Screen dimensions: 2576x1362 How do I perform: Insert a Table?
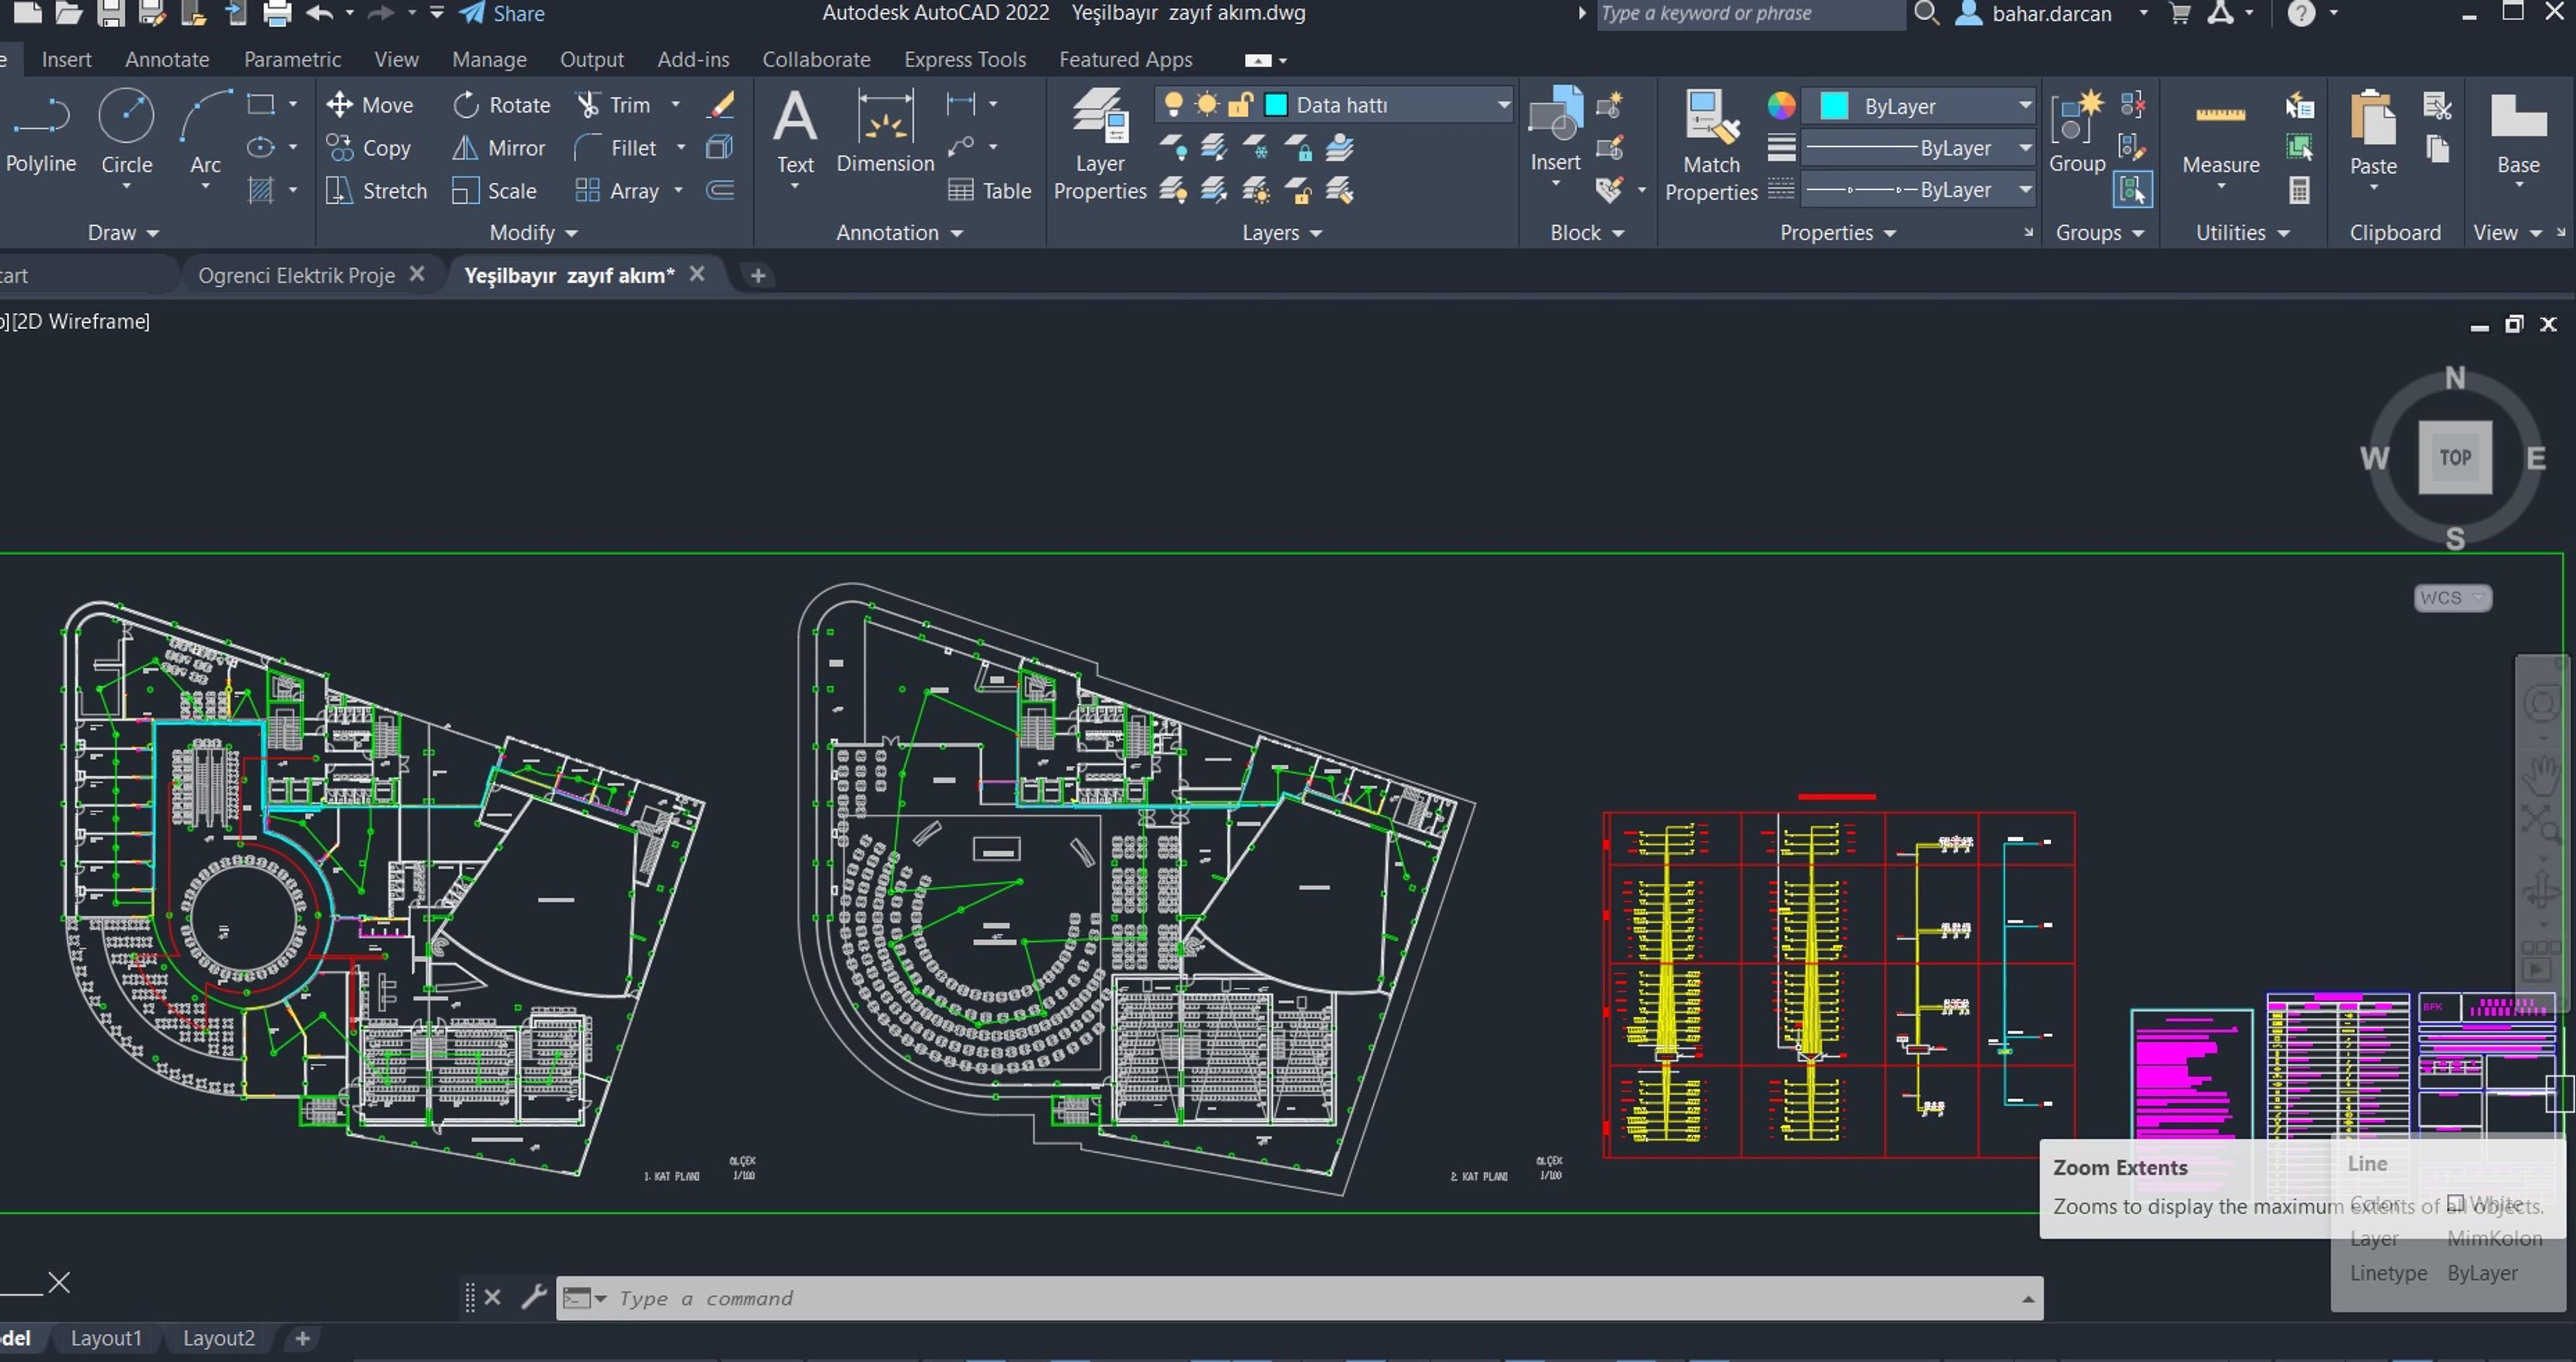990,191
